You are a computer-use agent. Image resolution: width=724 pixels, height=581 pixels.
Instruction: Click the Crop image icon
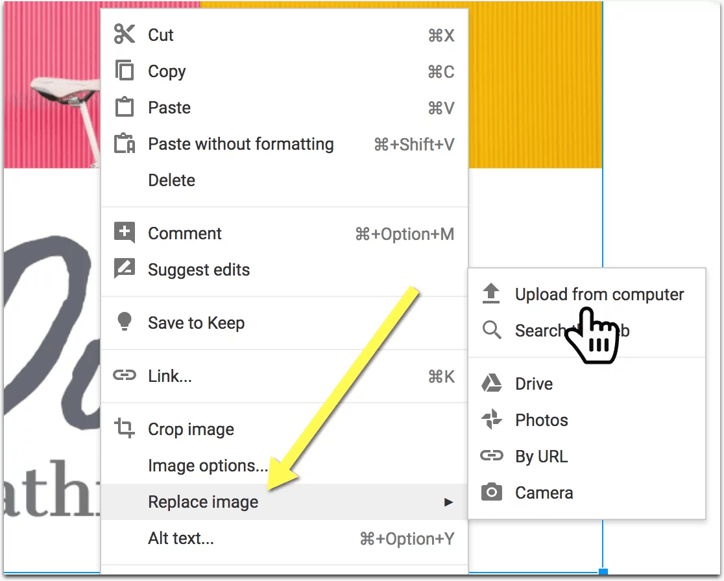pyautogui.click(x=124, y=428)
